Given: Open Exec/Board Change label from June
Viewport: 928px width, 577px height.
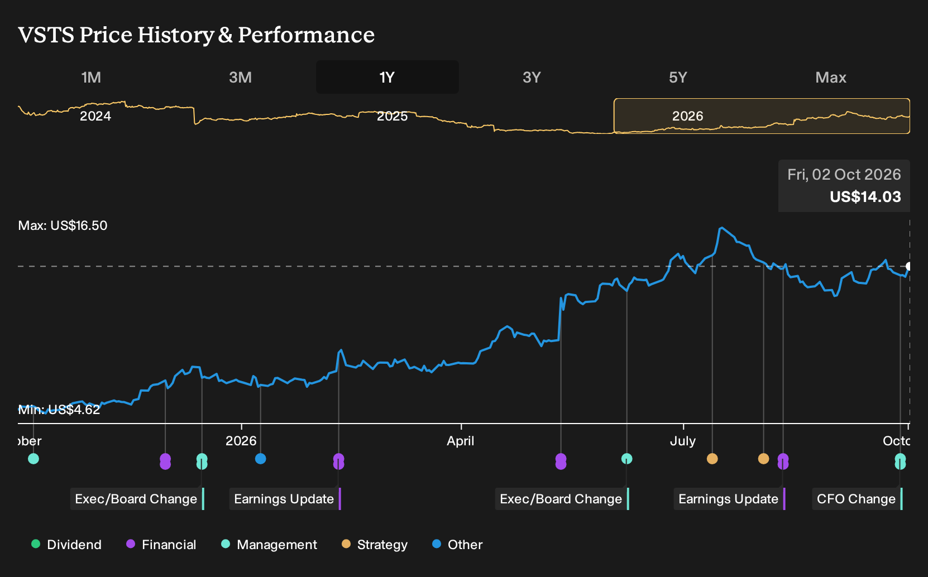Looking at the screenshot, I should (562, 499).
